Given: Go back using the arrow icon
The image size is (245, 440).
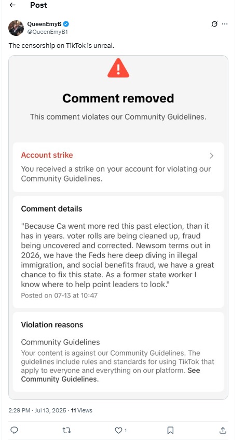Looking at the screenshot, I should [x=12, y=5].
